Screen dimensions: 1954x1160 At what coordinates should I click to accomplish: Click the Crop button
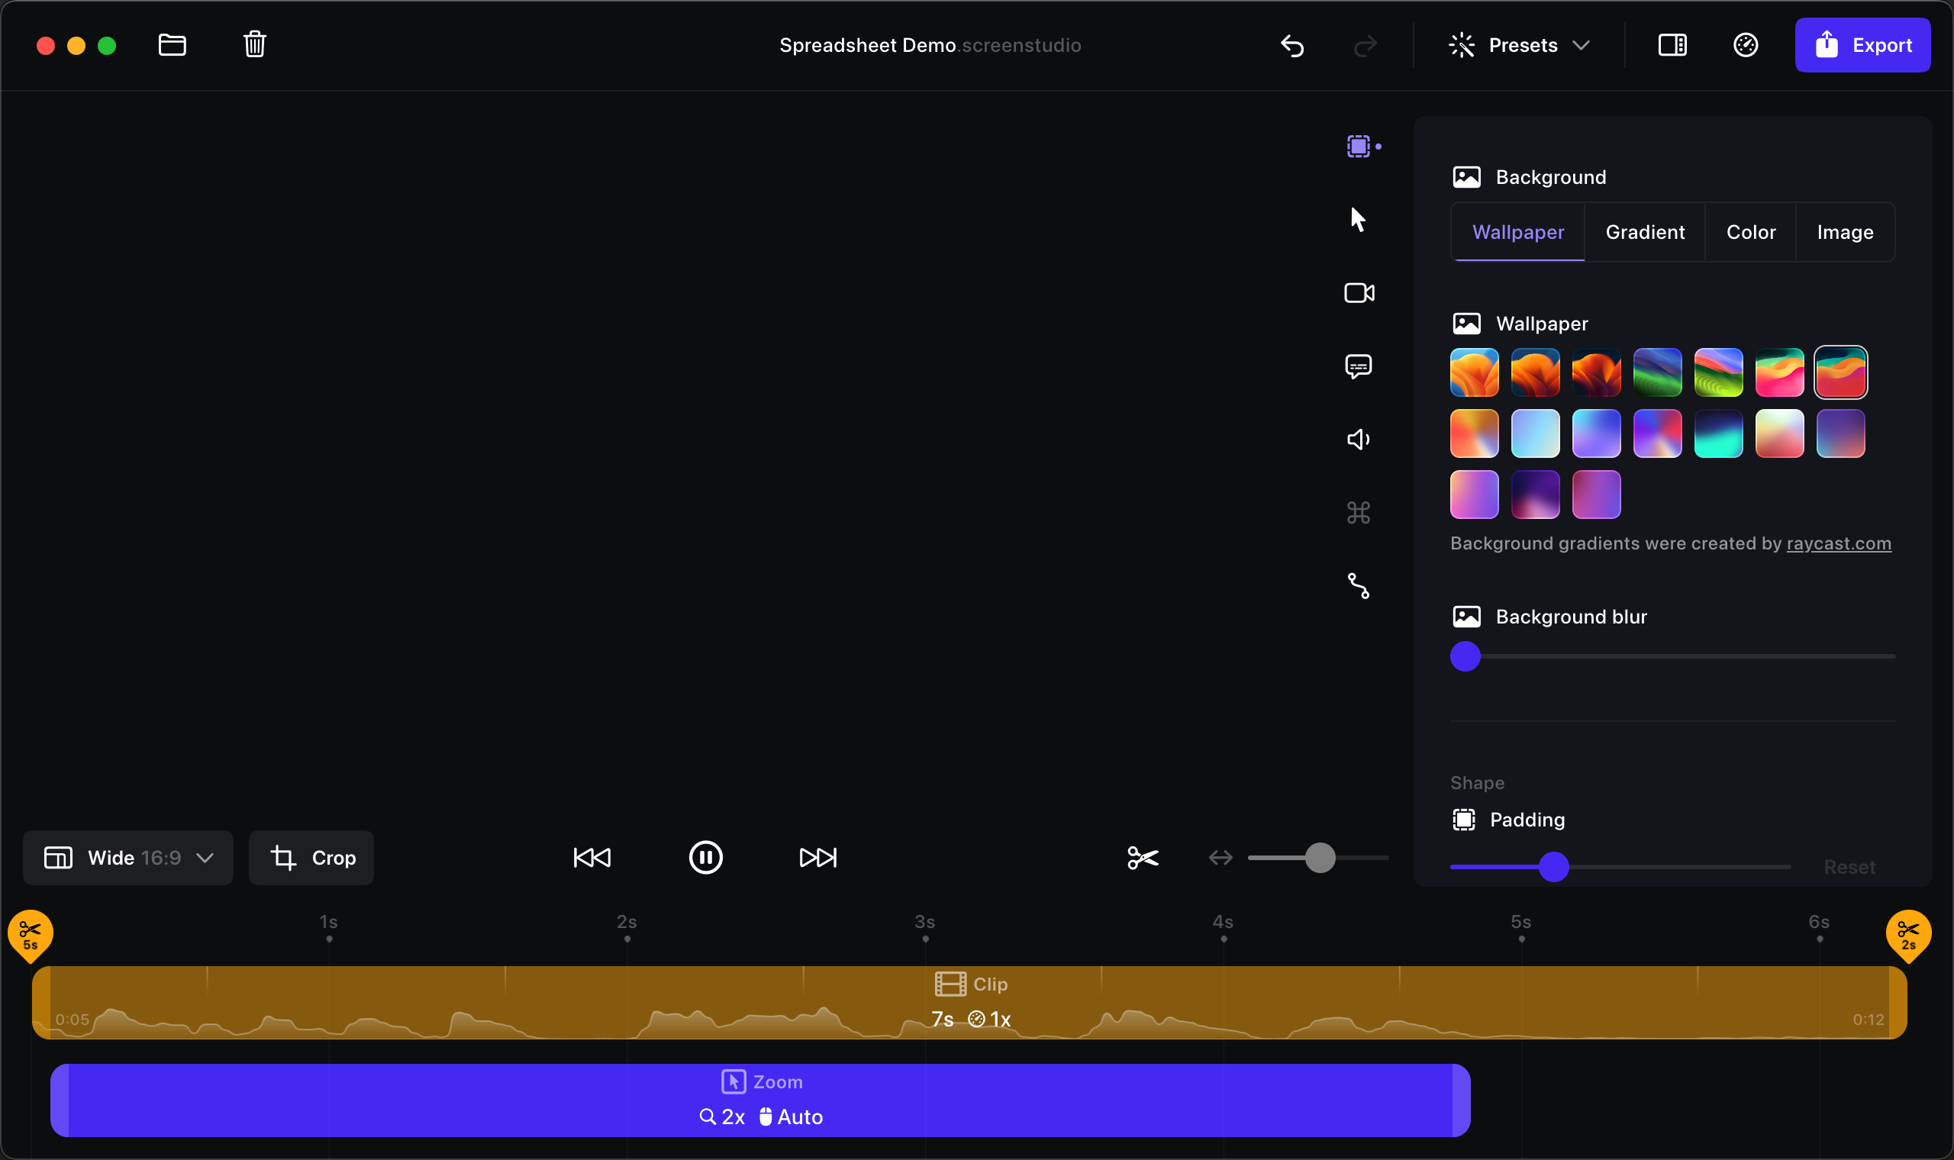click(x=311, y=858)
